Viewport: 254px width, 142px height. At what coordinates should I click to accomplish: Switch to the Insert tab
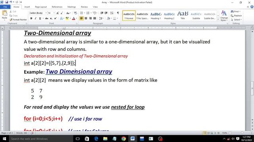point(27,7)
